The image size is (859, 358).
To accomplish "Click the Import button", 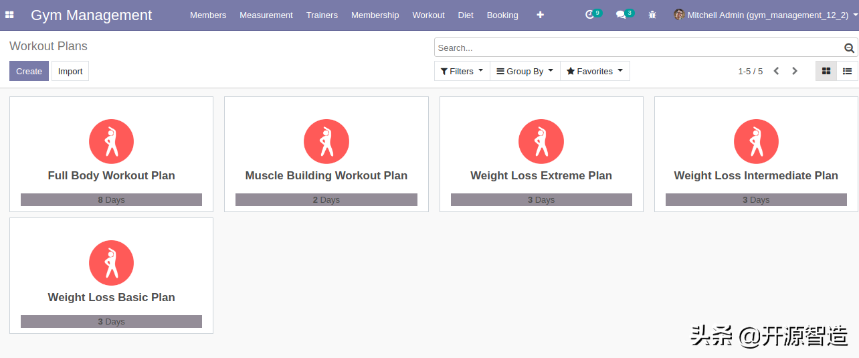I will tap(70, 71).
